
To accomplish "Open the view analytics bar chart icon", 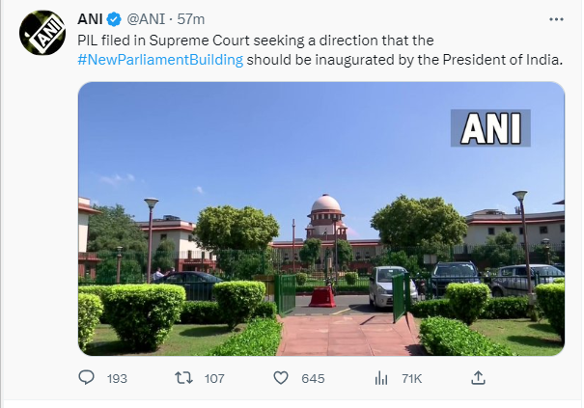I will (379, 378).
